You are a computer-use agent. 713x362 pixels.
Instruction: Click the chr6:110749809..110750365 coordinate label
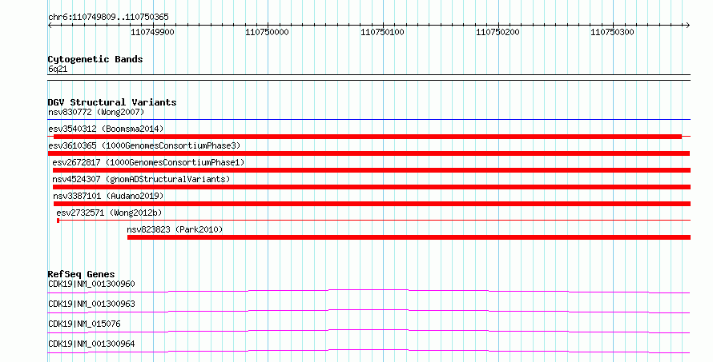click(108, 17)
